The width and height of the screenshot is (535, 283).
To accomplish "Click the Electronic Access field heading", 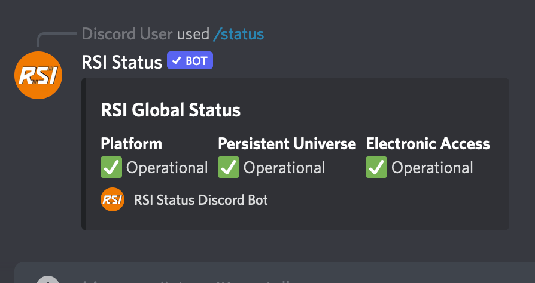I will (428, 144).
